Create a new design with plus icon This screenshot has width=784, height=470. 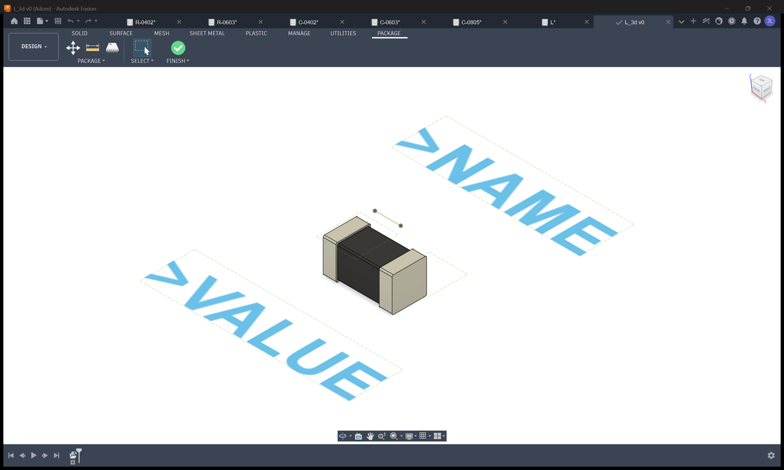pyautogui.click(x=693, y=21)
